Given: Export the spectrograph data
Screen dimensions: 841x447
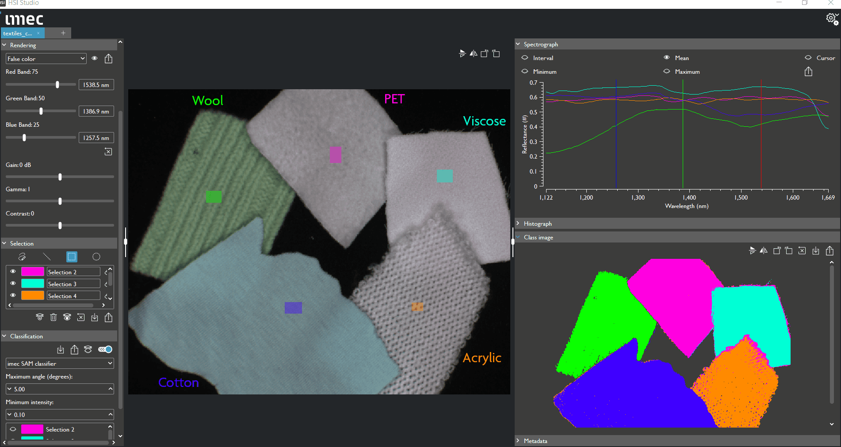Looking at the screenshot, I should tap(808, 72).
